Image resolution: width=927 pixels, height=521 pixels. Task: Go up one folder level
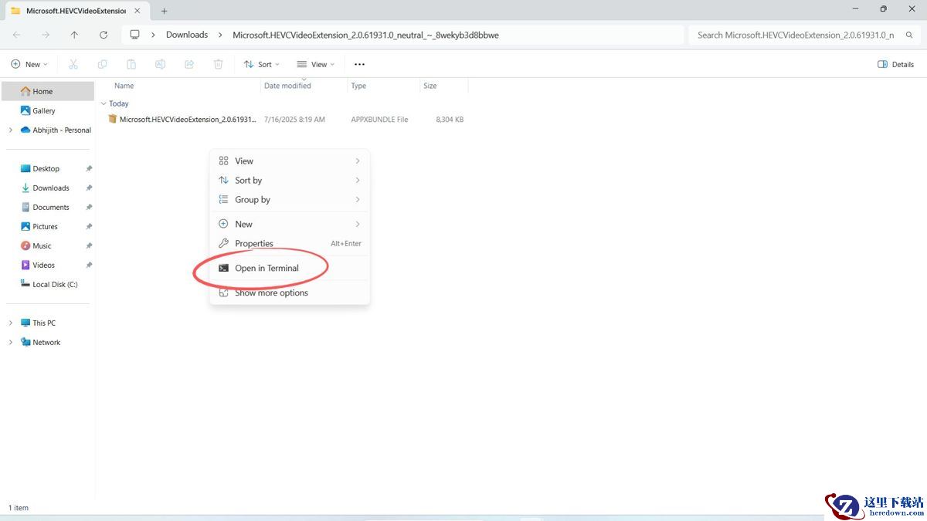tap(74, 35)
